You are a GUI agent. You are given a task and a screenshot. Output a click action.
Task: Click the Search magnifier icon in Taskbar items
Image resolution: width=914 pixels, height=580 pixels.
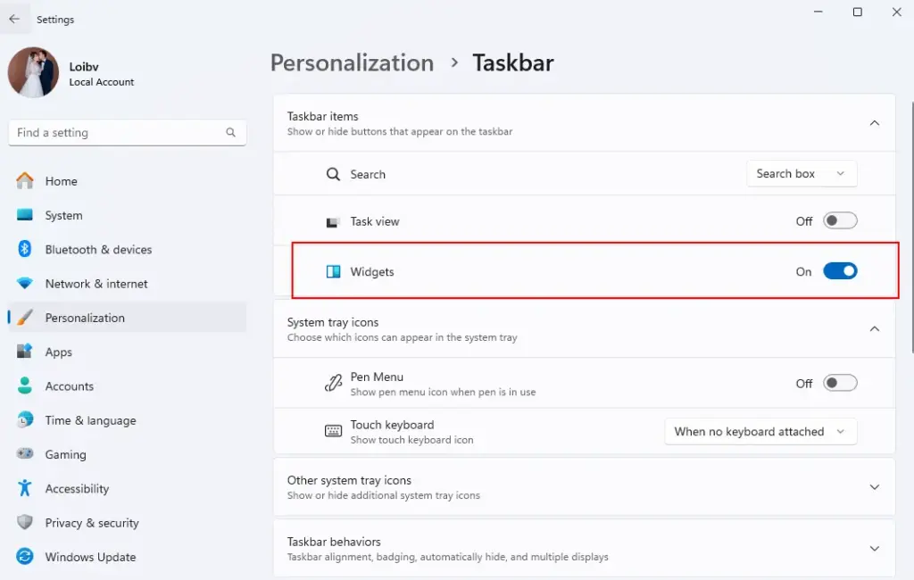(x=333, y=174)
